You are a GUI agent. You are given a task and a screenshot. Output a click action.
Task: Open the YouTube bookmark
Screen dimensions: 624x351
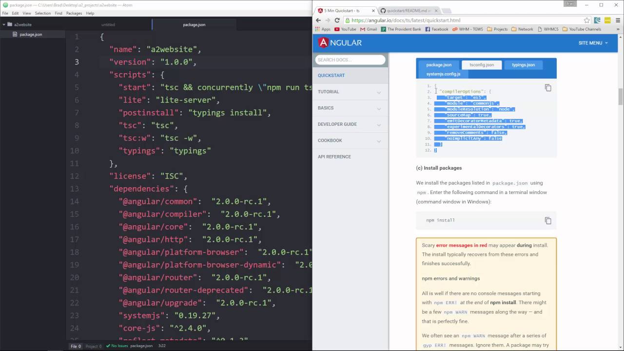tap(345, 29)
